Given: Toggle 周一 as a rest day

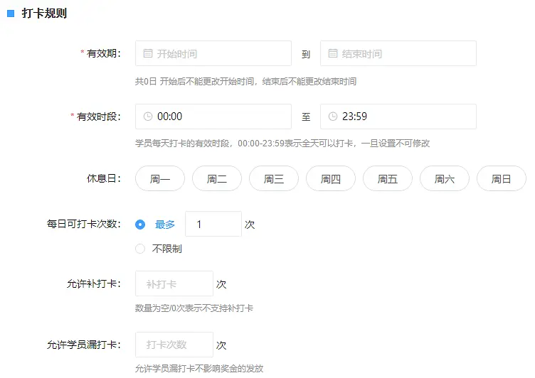Looking at the screenshot, I should [x=160, y=179].
